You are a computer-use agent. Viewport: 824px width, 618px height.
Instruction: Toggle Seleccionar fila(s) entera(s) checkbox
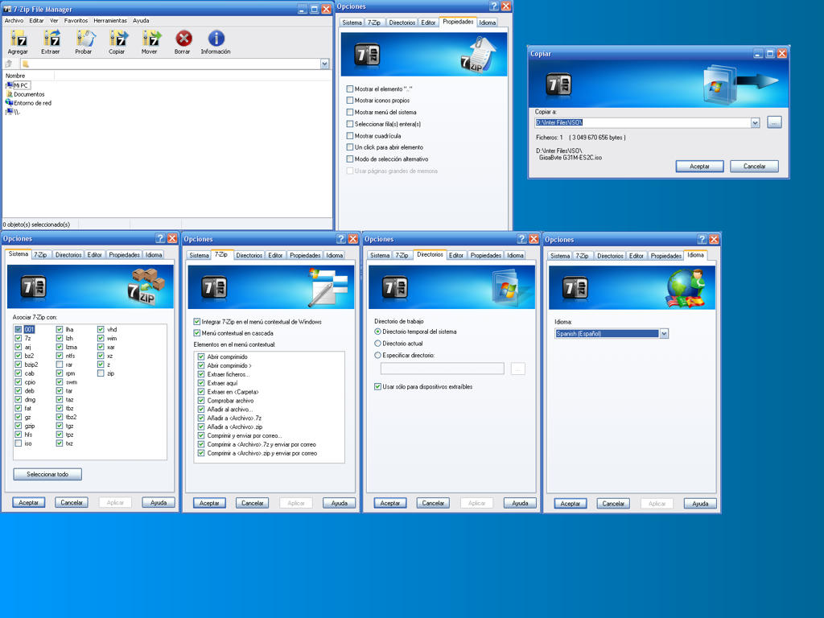tap(350, 124)
